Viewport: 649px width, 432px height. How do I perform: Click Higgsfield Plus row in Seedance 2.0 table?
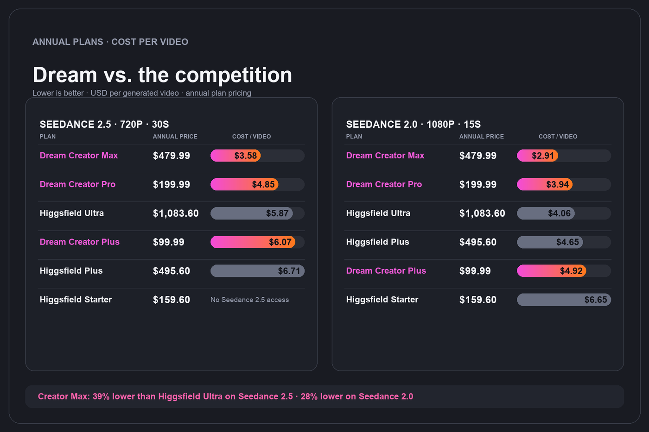tap(478, 242)
